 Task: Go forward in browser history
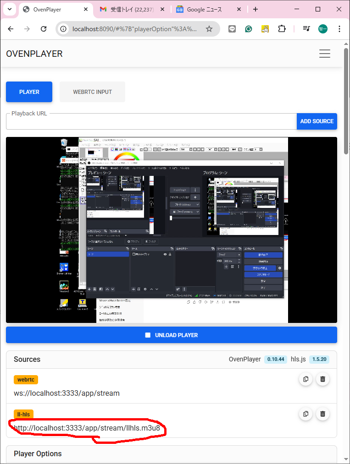(x=27, y=29)
